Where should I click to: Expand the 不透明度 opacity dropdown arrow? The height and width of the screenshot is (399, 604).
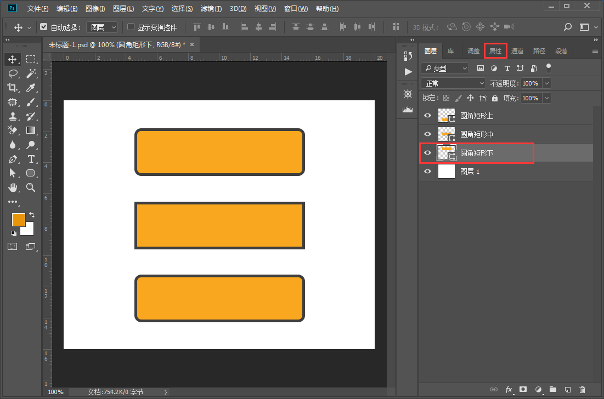click(x=546, y=83)
